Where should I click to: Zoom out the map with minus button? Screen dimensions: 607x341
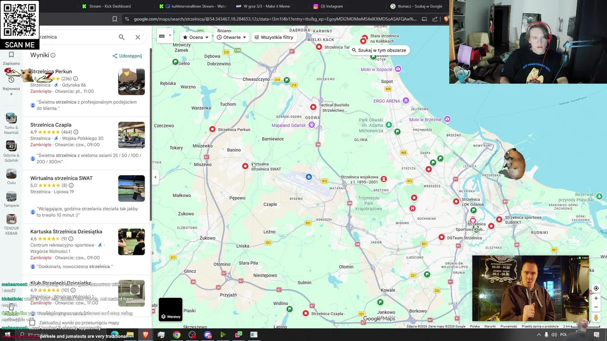(x=596, y=307)
